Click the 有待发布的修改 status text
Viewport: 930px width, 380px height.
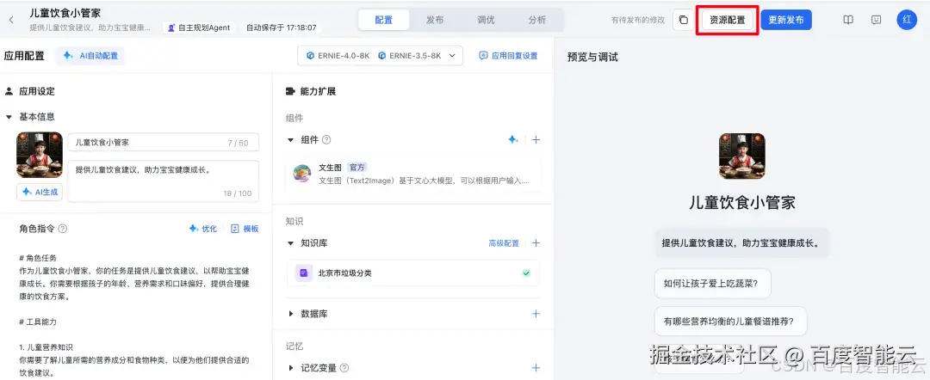point(638,20)
